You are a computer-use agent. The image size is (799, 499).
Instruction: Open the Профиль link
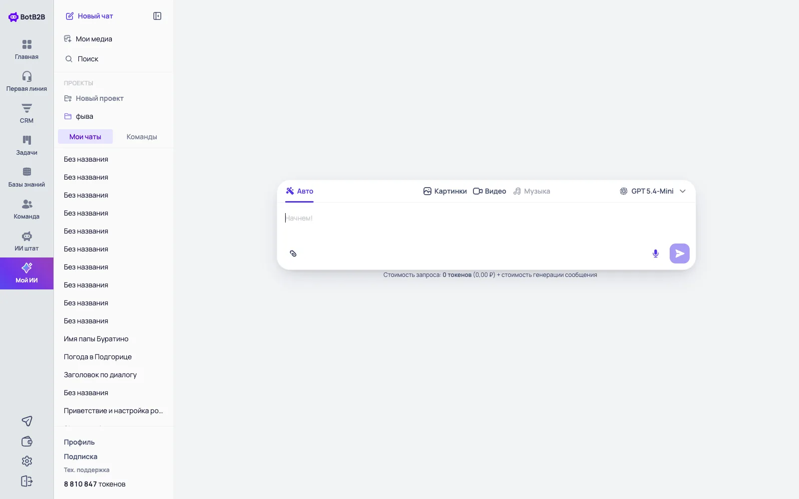[79, 442]
